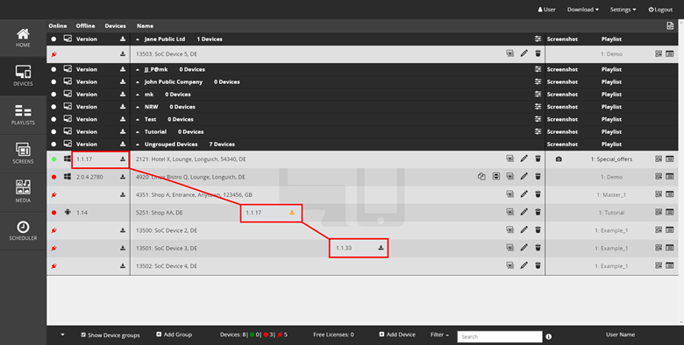Focus the Search input field
This screenshot has height=345, width=684.
pos(500,337)
